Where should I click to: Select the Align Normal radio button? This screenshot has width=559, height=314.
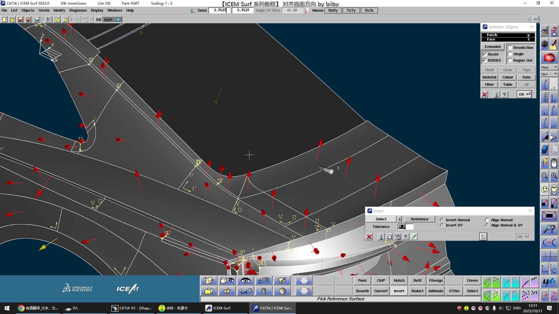tap(487, 220)
